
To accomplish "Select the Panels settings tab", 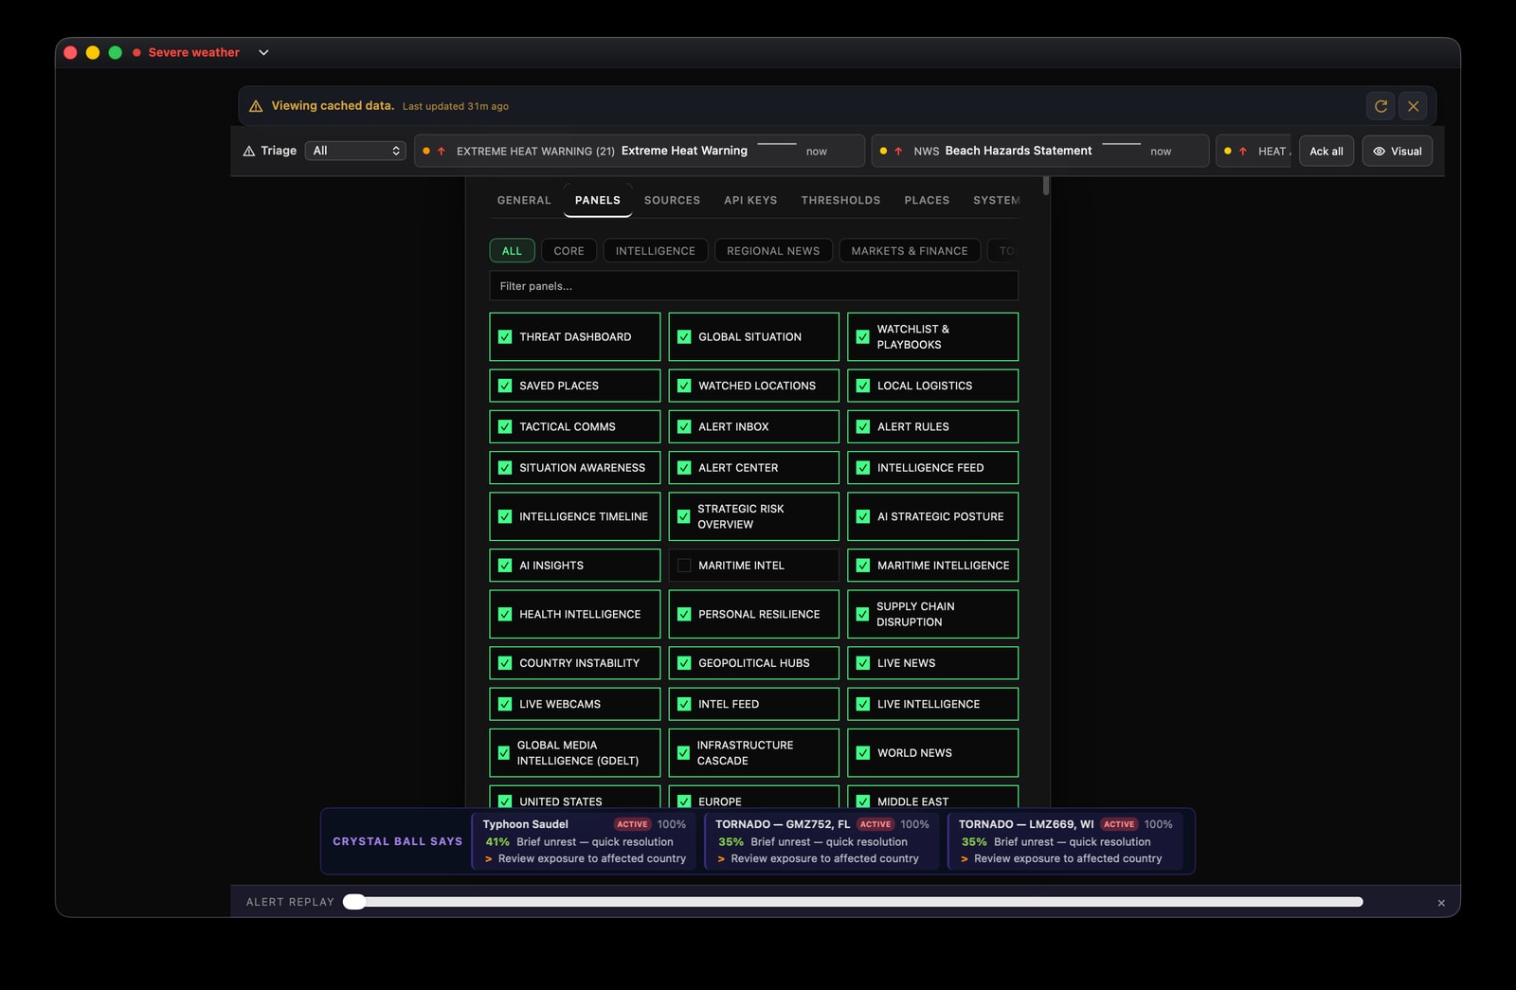I will coord(598,200).
